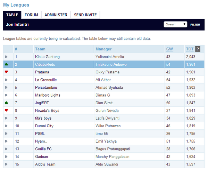
Task: Click manager name timo 55
Action: 102,134
